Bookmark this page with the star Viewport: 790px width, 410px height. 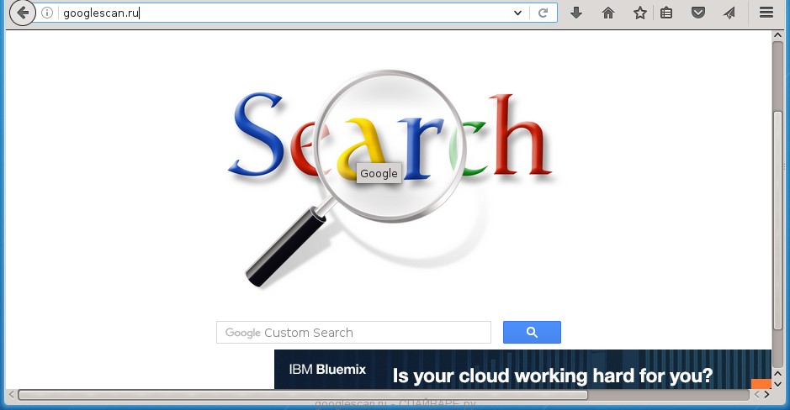point(639,13)
